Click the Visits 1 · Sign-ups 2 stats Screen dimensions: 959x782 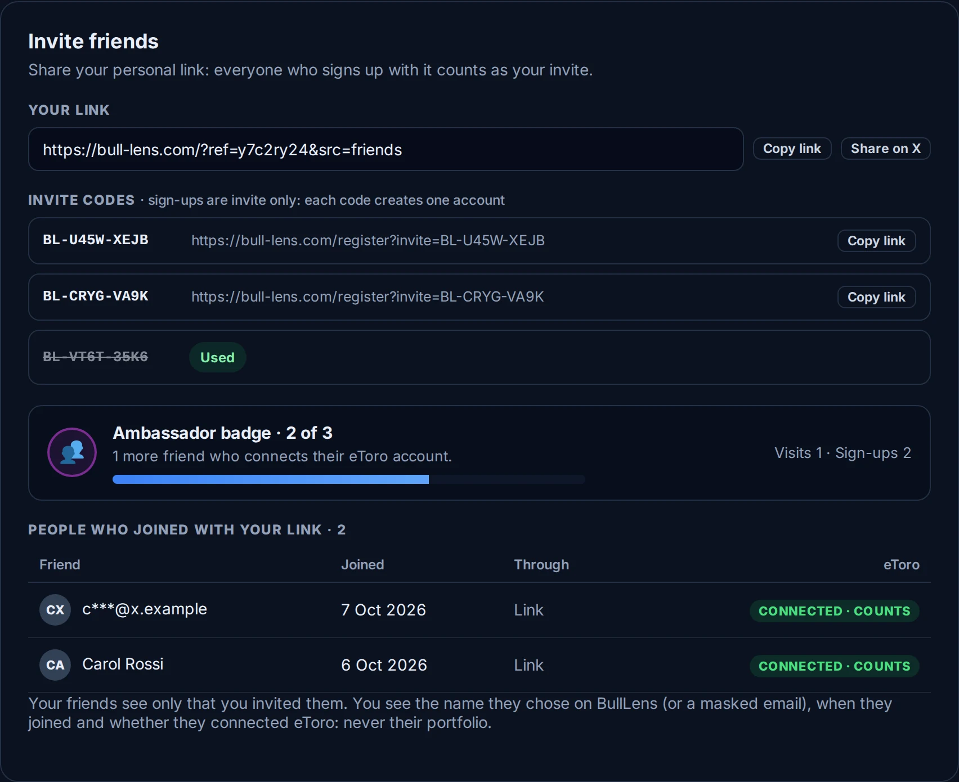point(843,453)
